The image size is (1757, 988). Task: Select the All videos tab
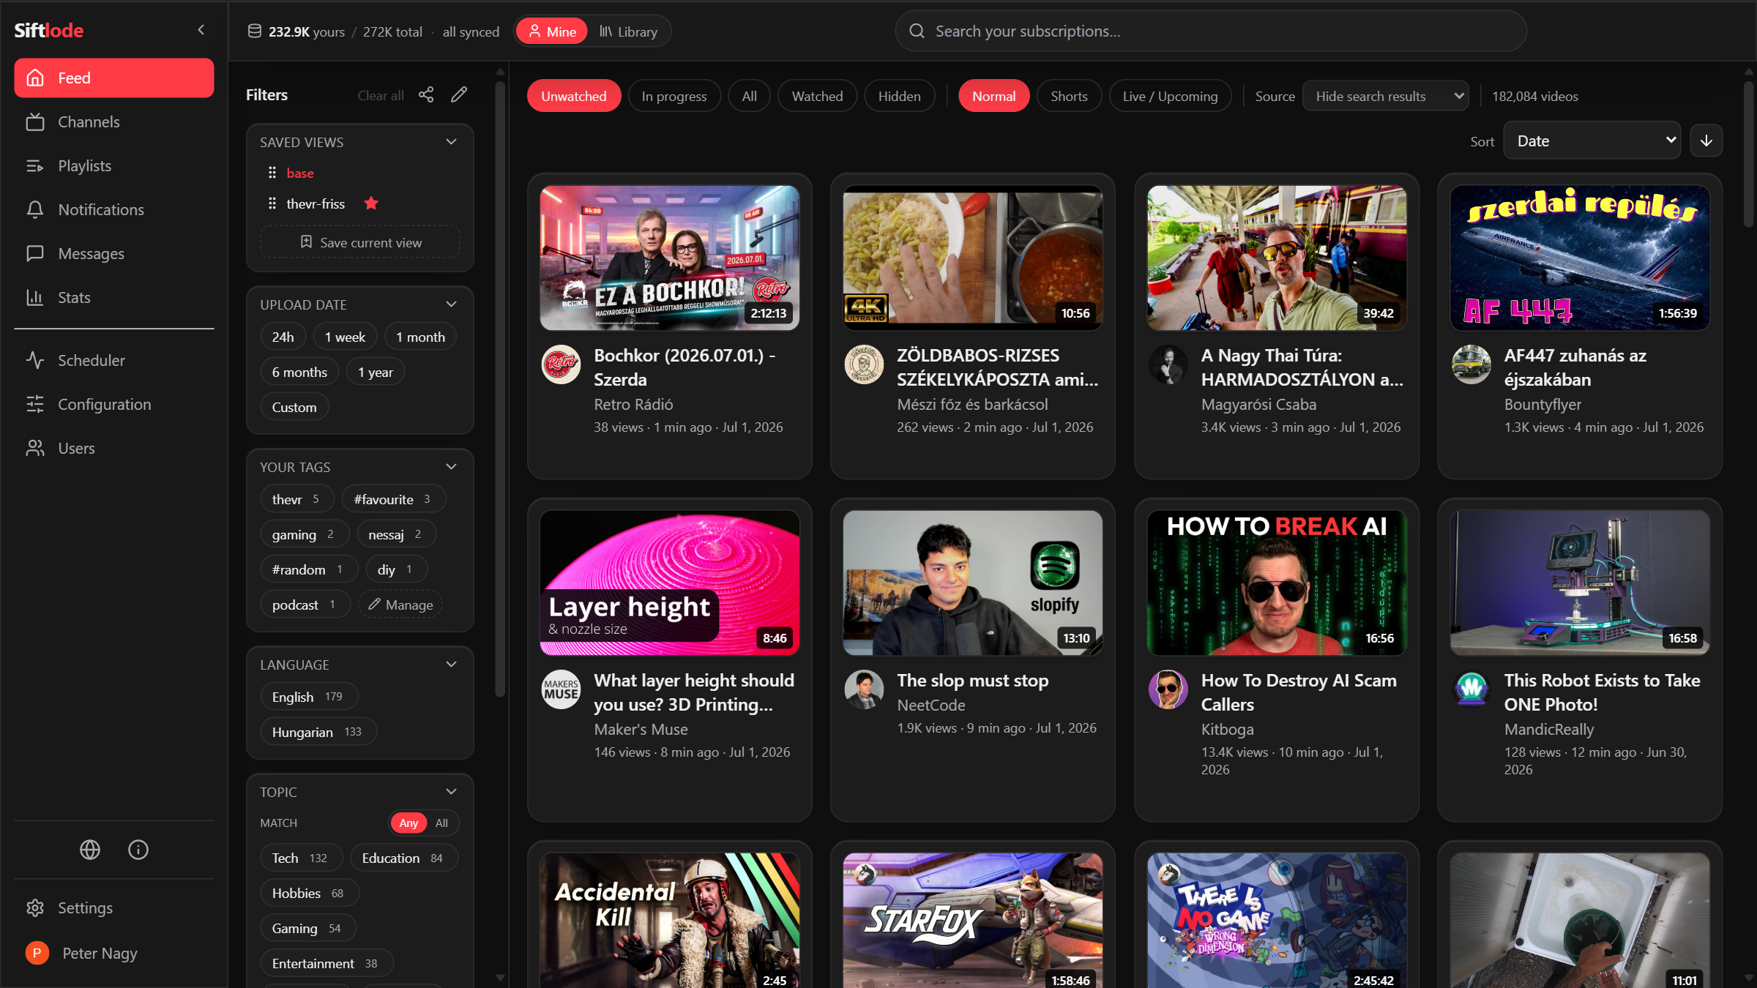click(x=749, y=96)
